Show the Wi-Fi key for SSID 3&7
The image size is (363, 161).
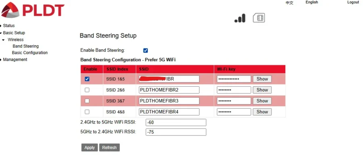pos(262,101)
